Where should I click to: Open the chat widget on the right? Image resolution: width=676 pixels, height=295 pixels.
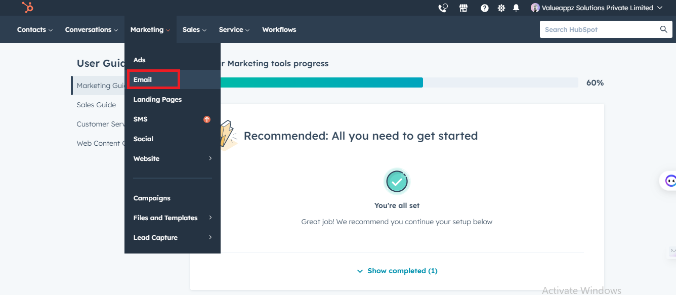670,180
